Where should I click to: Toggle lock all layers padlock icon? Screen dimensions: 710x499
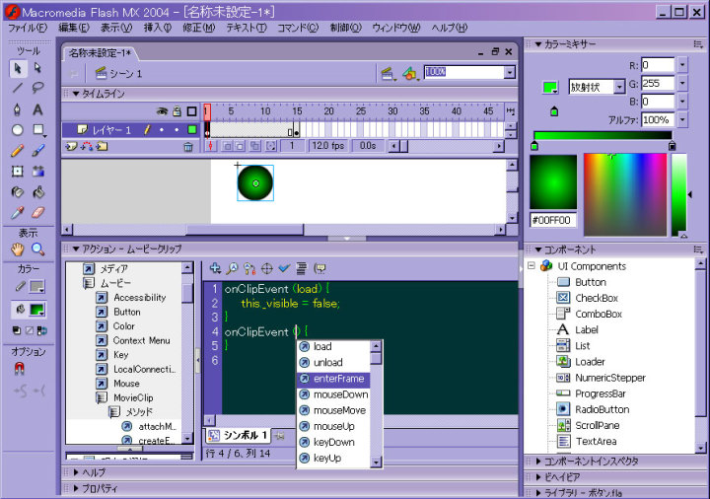coord(177,111)
